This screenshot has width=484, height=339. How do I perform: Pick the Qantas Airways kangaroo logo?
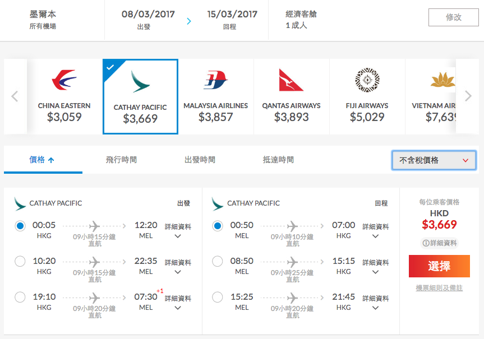pyautogui.click(x=291, y=80)
